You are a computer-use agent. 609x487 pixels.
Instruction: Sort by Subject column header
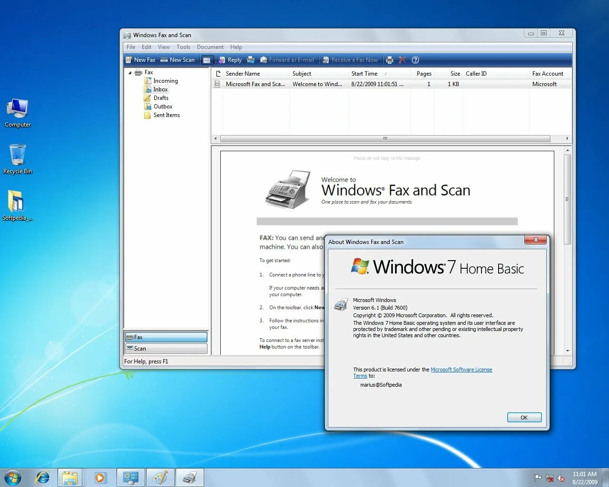click(319, 74)
